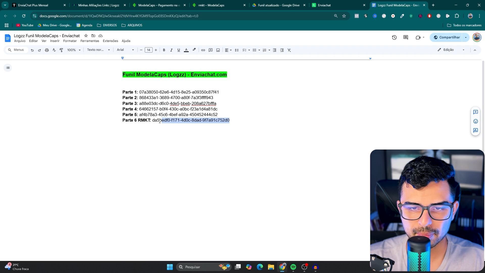Open the 100% zoom dropdown

pyautogui.click(x=74, y=50)
